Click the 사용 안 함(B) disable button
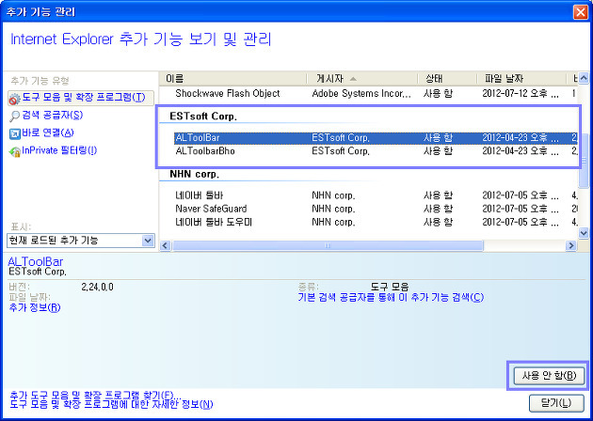This screenshot has width=593, height=421. pos(549,376)
